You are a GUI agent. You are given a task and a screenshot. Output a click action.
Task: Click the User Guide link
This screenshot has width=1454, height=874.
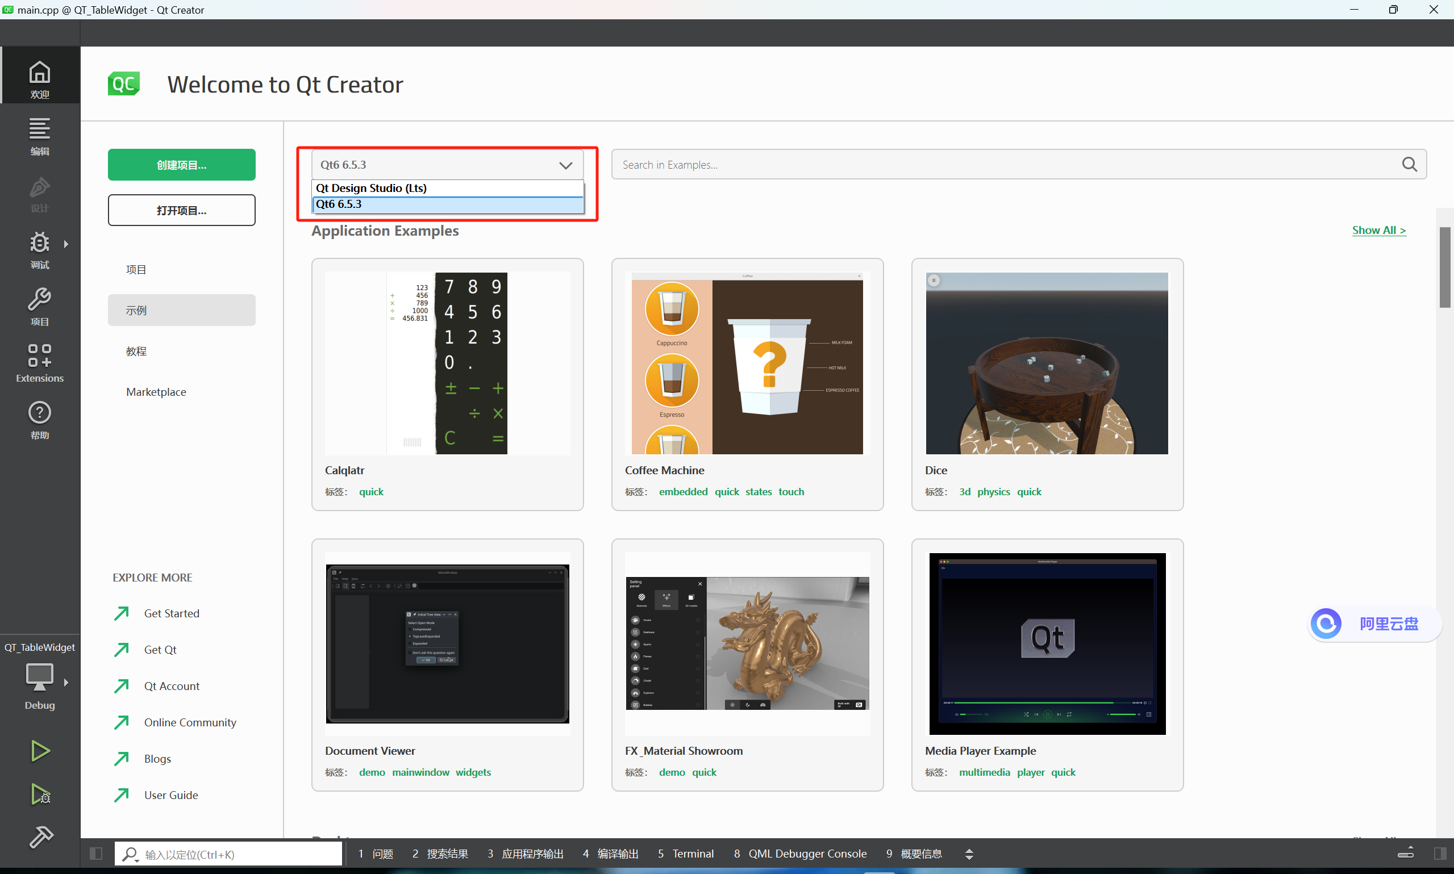coord(172,795)
